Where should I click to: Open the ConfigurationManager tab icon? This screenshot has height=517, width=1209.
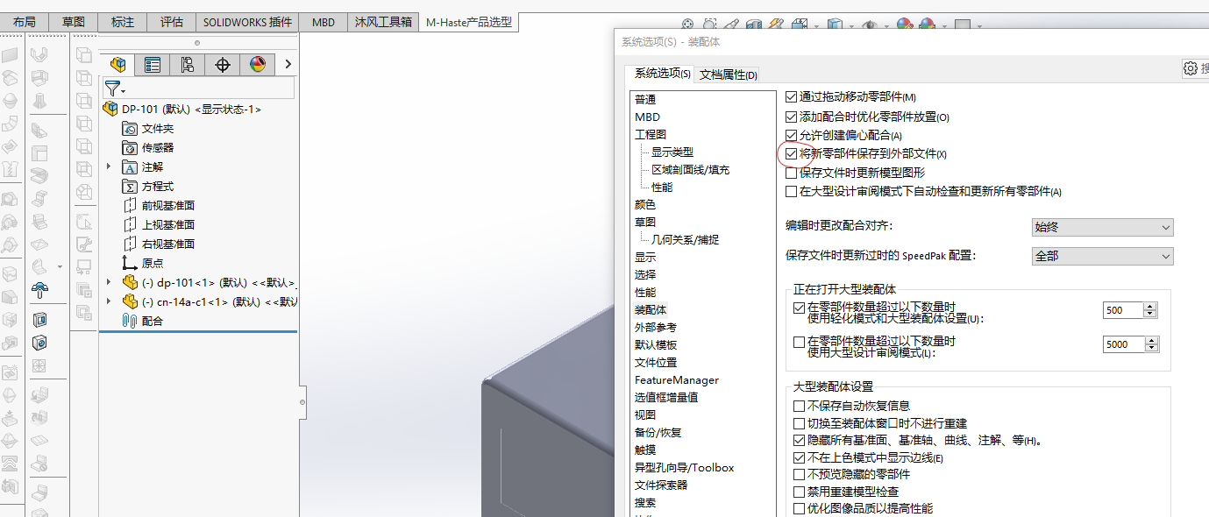click(x=188, y=64)
